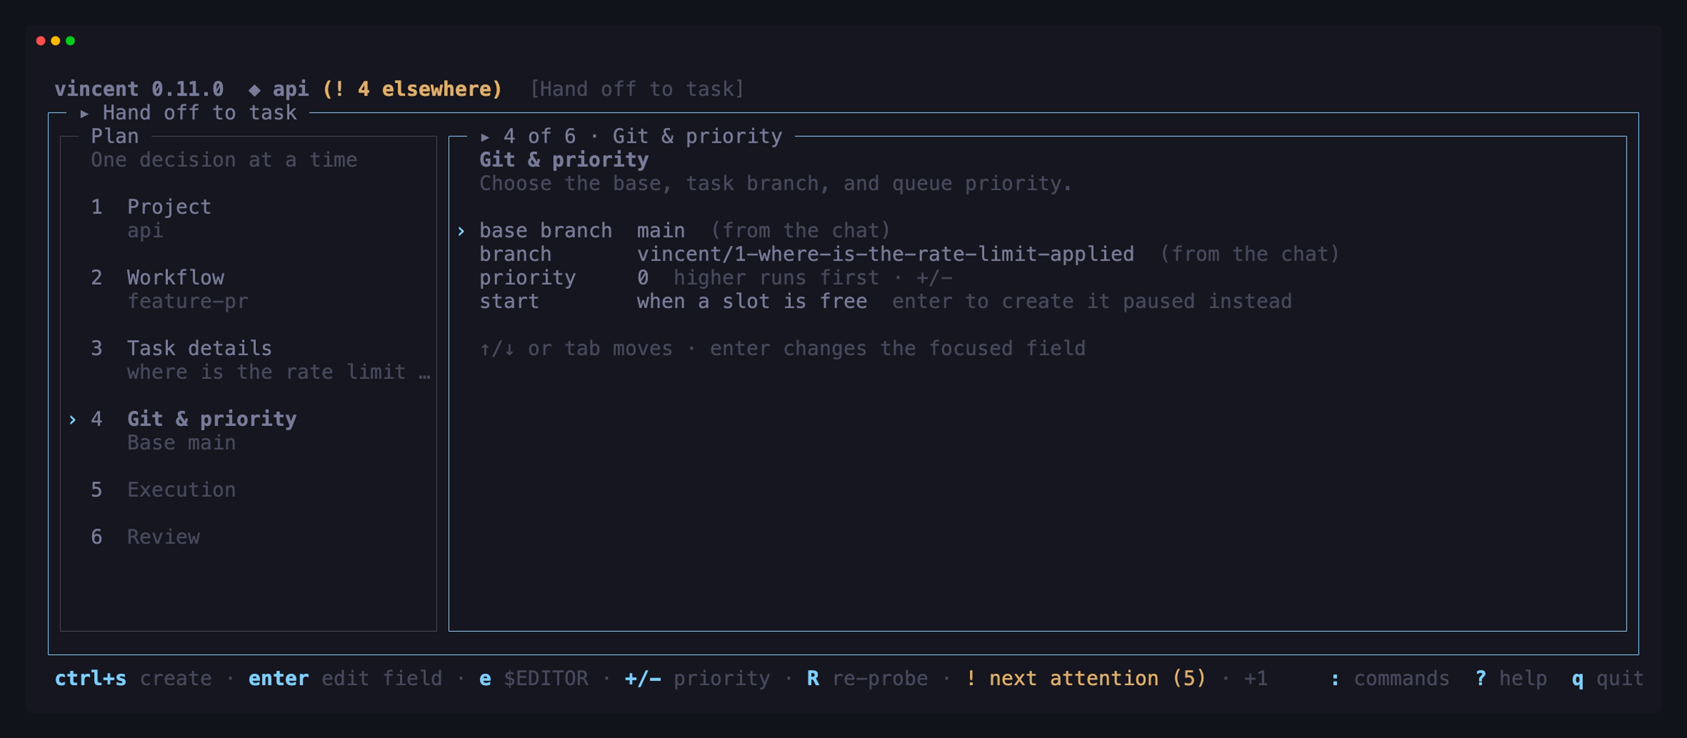Screen dimensions: 1687x738
Task: Open help from the footer
Action: pyautogui.click(x=1511, y=678)
